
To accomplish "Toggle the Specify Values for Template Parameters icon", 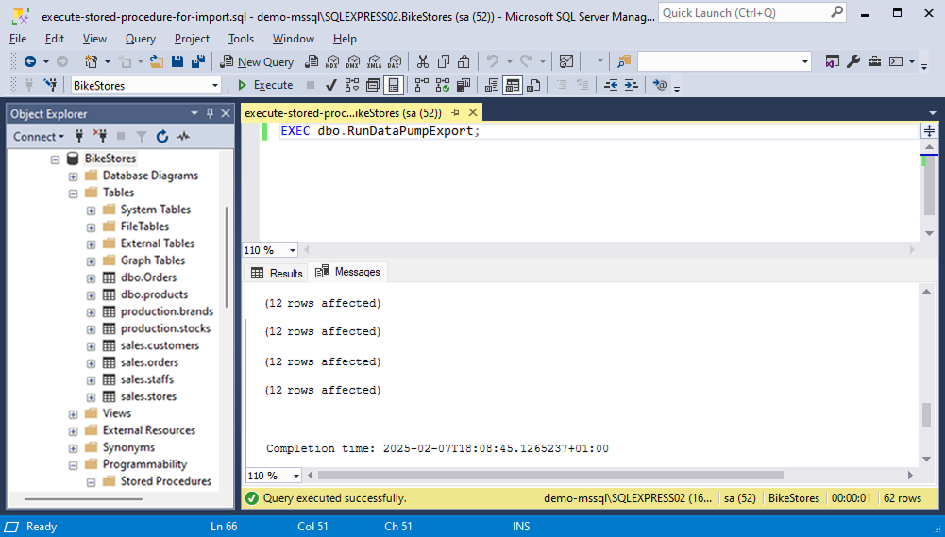I will pos(660,86).
